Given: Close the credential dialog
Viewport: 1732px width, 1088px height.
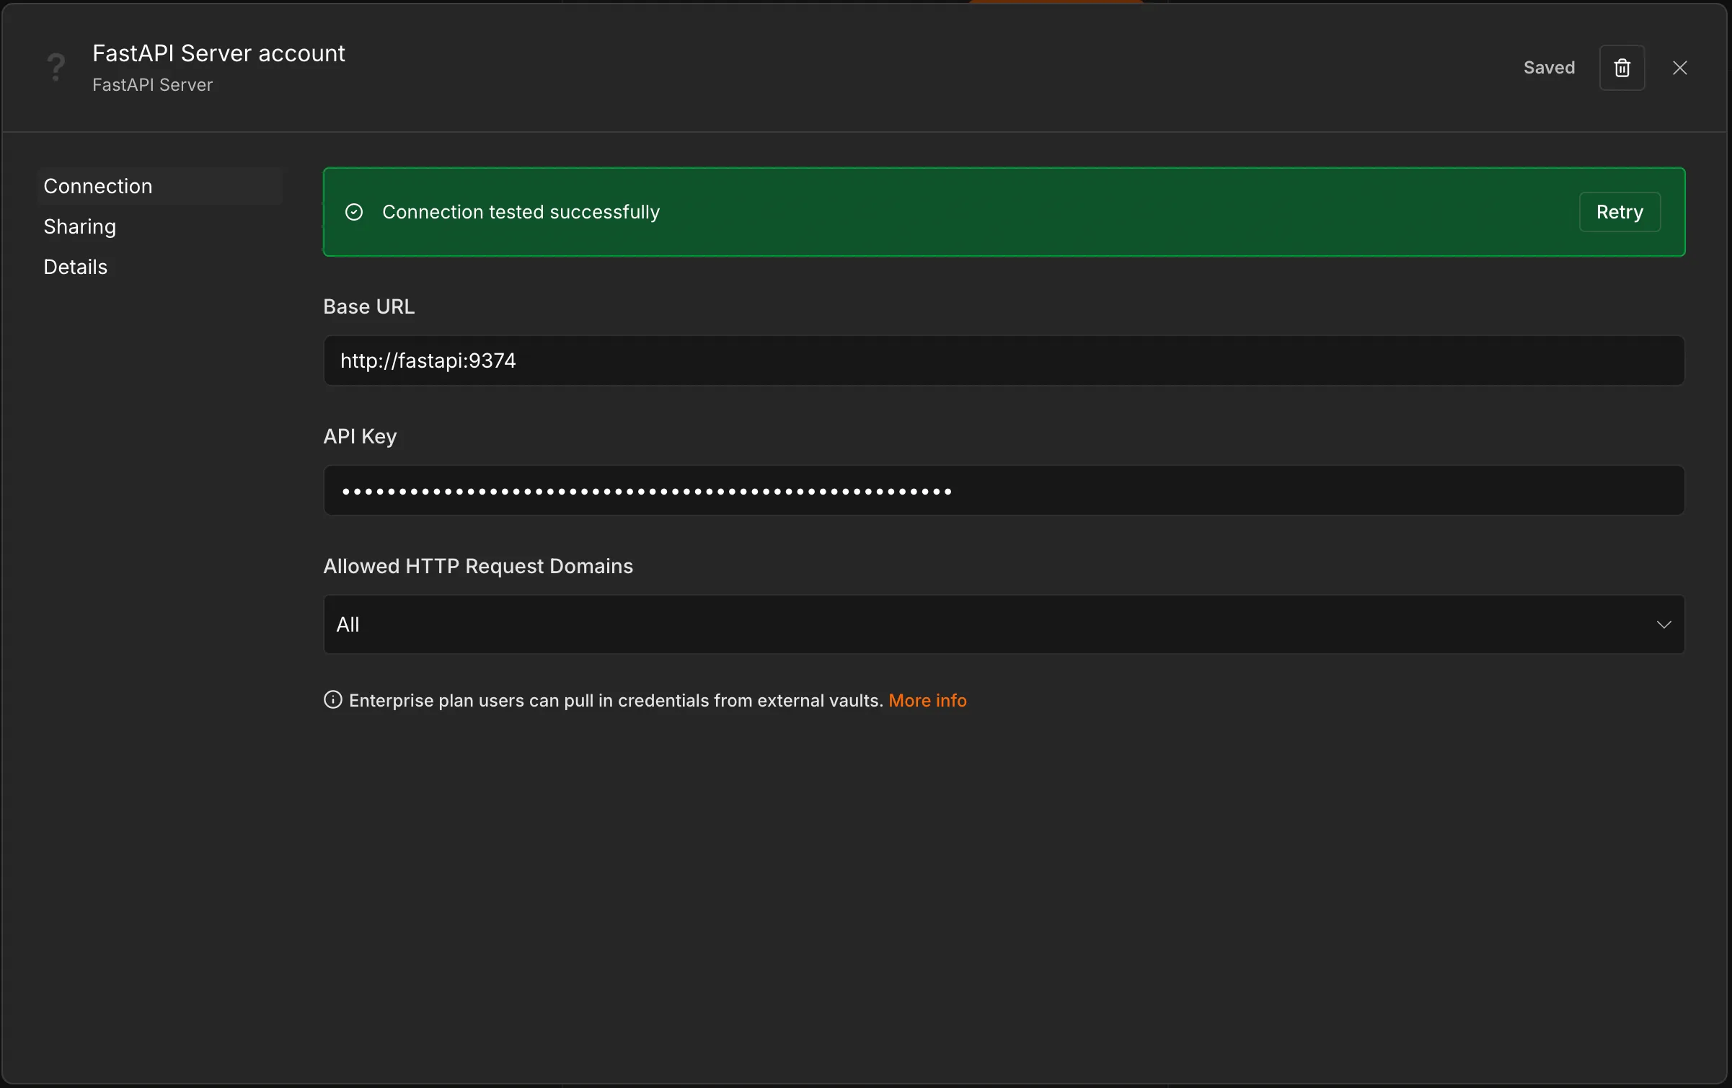Looking at the screenshot, I should click(x=1679, y=68).
